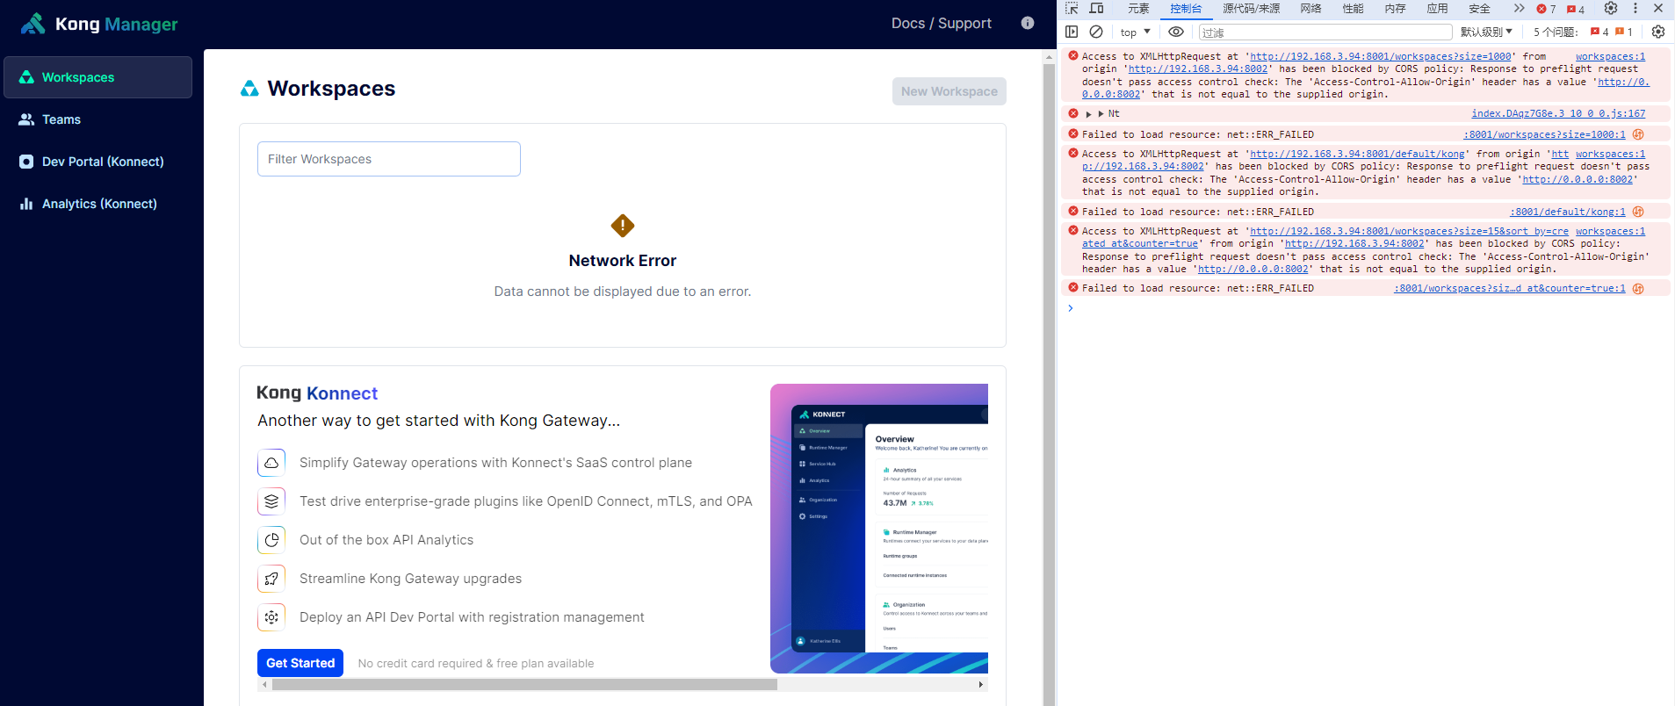
Task: Click the Filter Workspaces input field
Action: tap(389, 159)
